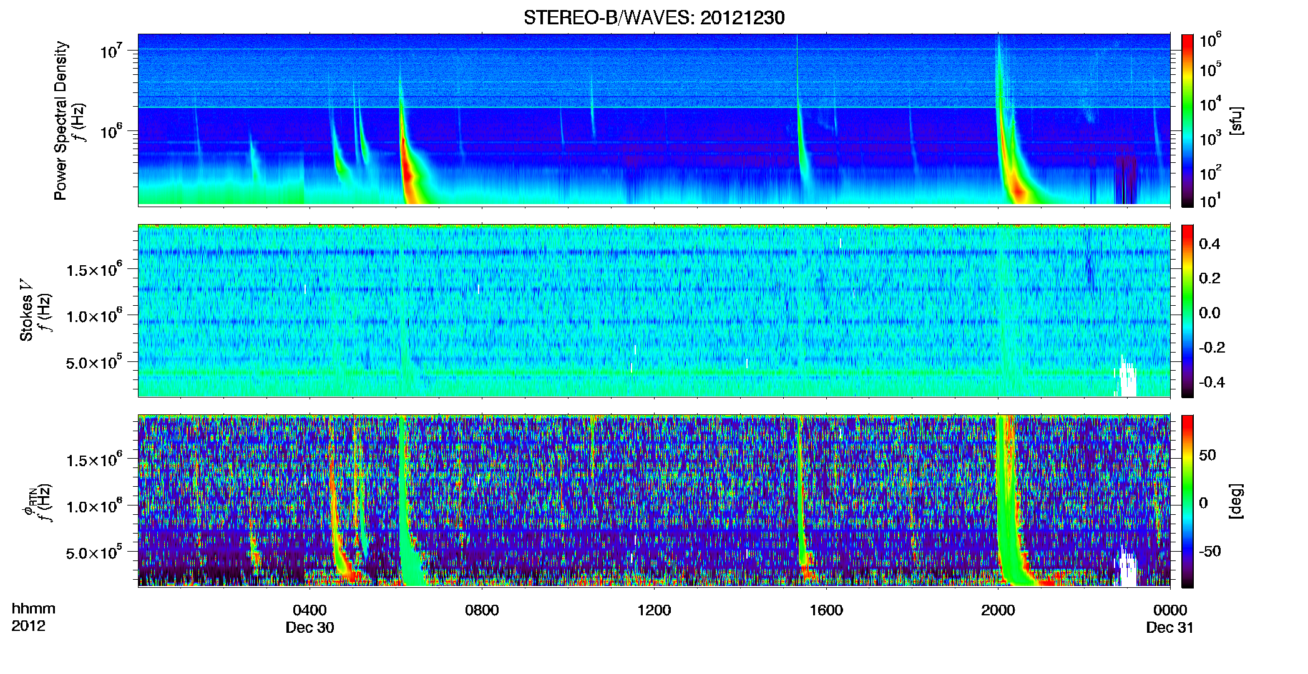1308x674 pixels.
Task: Click the 0.4 tick label on Stokes colorbar
Action: 1209,244
